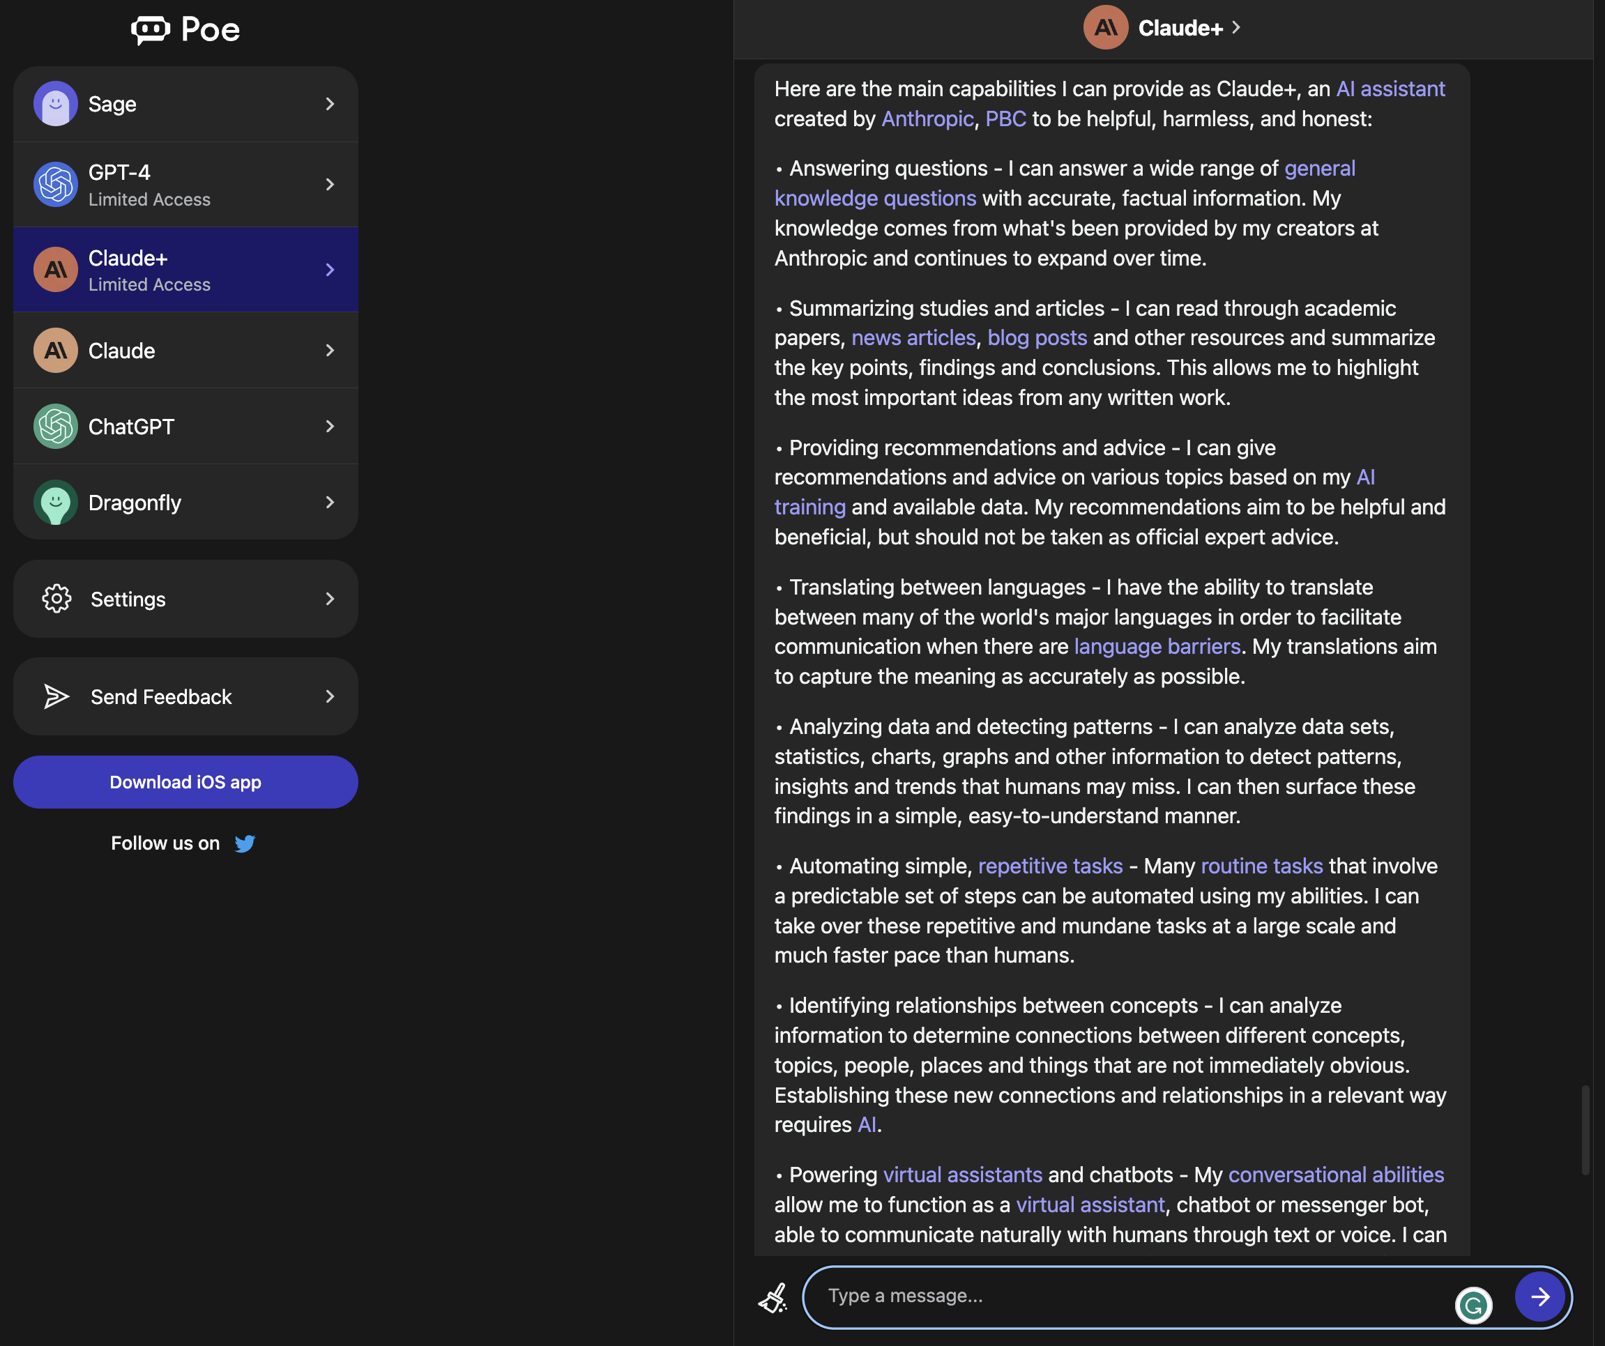Screen dimensions: 1605x1346
Task: Send message with the arrow button
Action: [1540, 1297]
